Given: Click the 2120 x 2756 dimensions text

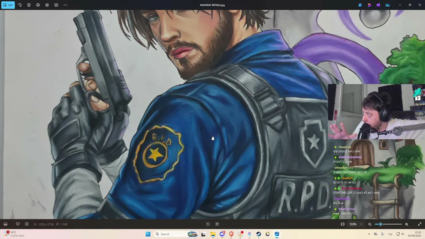Looking at the screenshot, I should (46, 224).
